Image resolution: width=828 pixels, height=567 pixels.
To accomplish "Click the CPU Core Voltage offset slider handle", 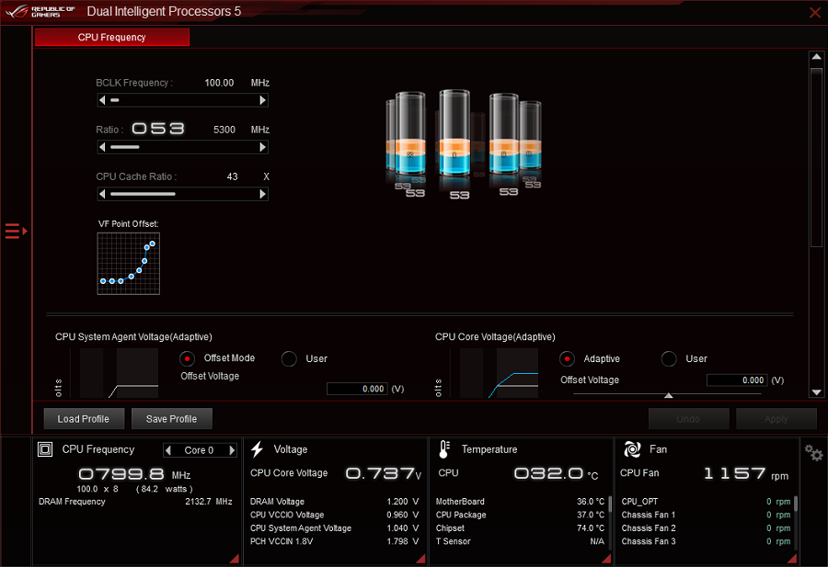I will (x=669, y=395).
